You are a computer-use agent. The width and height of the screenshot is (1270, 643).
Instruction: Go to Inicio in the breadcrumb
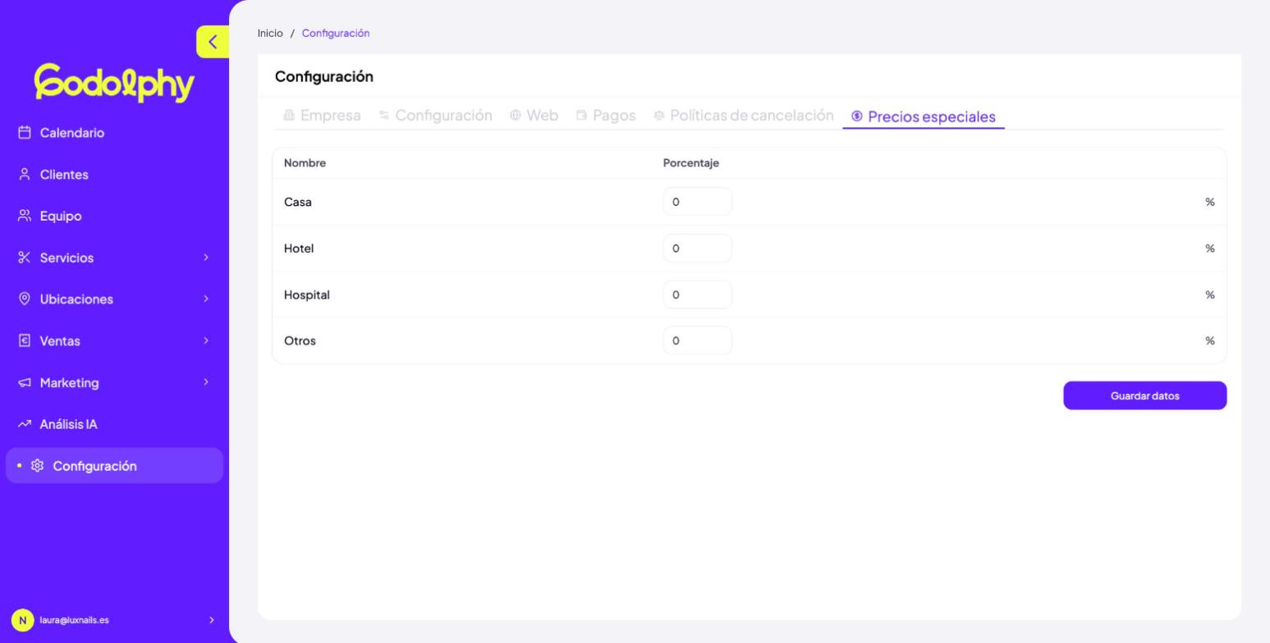270,34
